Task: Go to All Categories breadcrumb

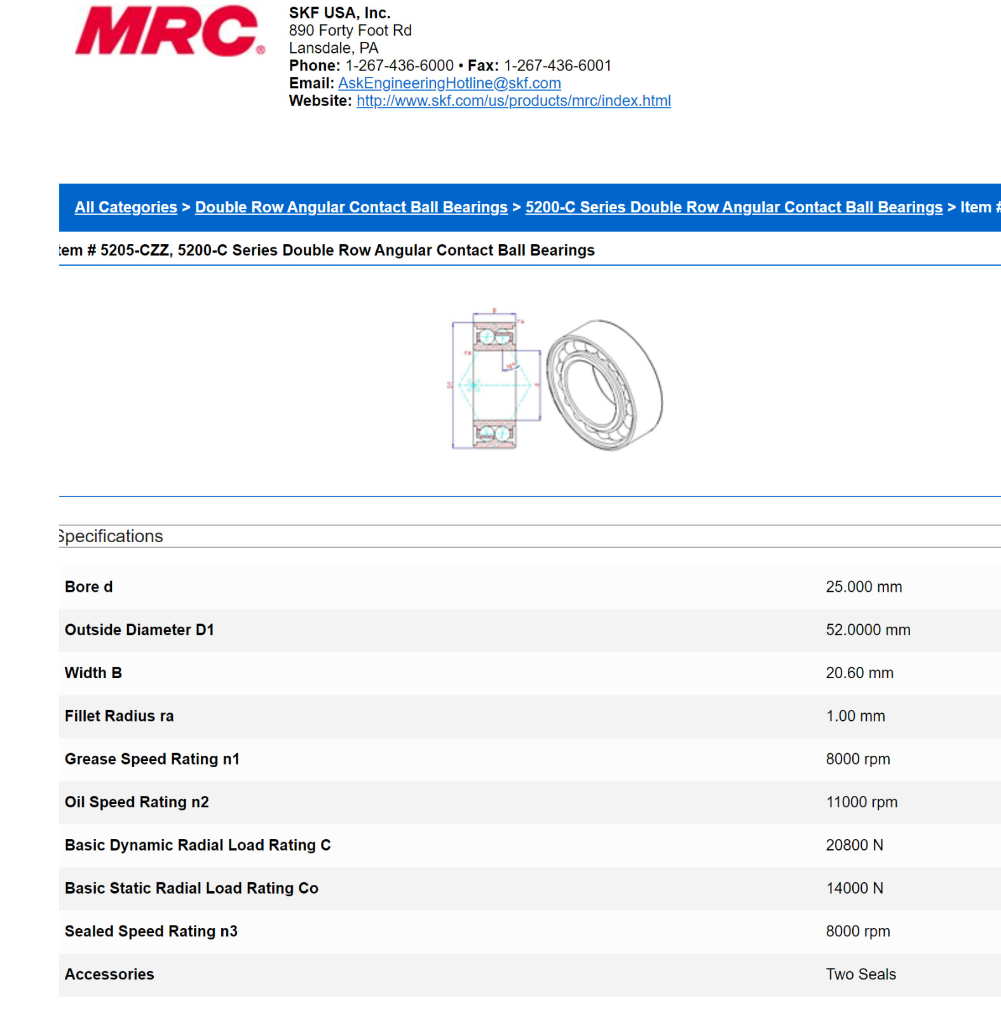Action: (126, 207)
